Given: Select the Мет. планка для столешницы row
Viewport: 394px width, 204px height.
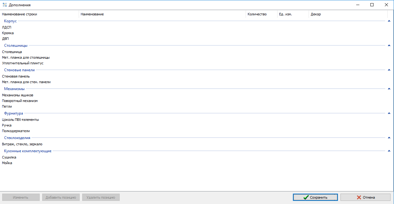Looking at the screenshot, I should coord(26,57).
